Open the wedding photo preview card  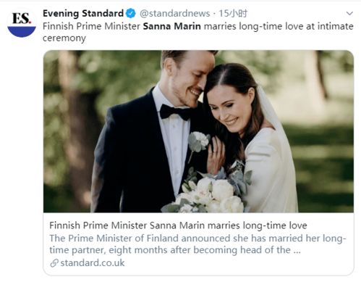(198, 131)
